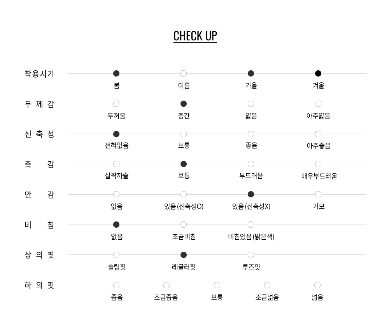Pick the 겨울 season dot
This screenshot has width=389, height=331.
318,73
